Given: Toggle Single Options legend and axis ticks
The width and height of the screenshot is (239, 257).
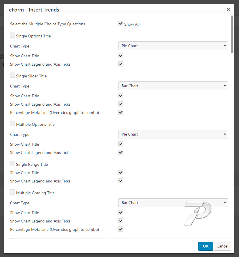Looking at the screenshot, I should 121,64.
